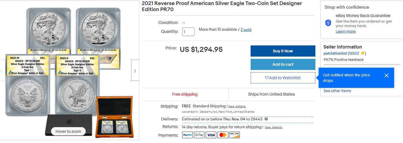Viewport: 403px width, 143px height.
Task: Open returns See details link
Action: click(274, 127)
